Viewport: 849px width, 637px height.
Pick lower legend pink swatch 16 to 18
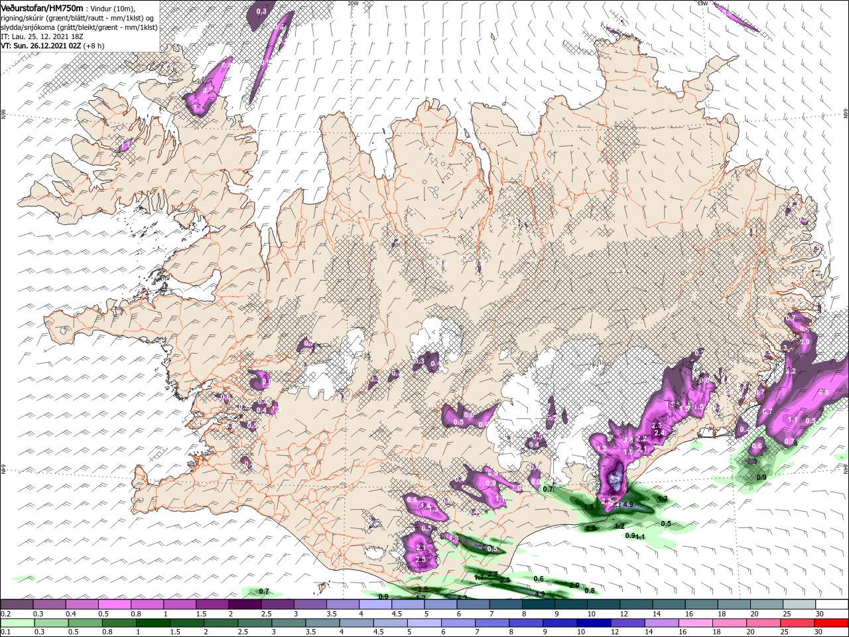[696, 622]
